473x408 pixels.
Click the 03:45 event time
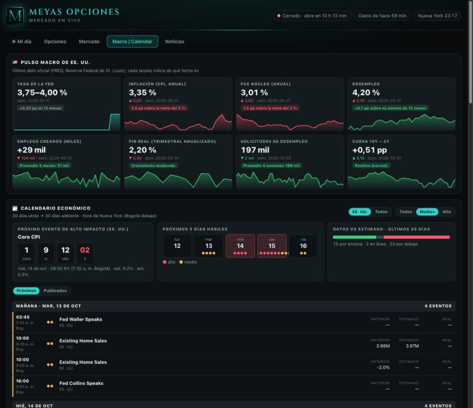[x=23, y=317]
